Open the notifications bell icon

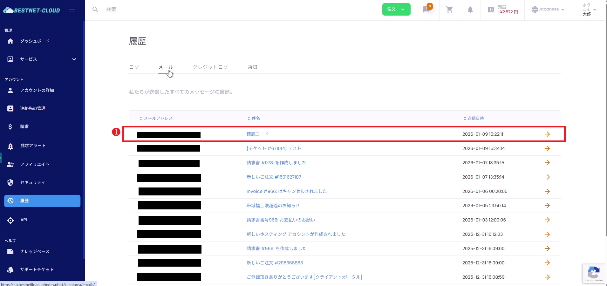(x=470, y=10)
